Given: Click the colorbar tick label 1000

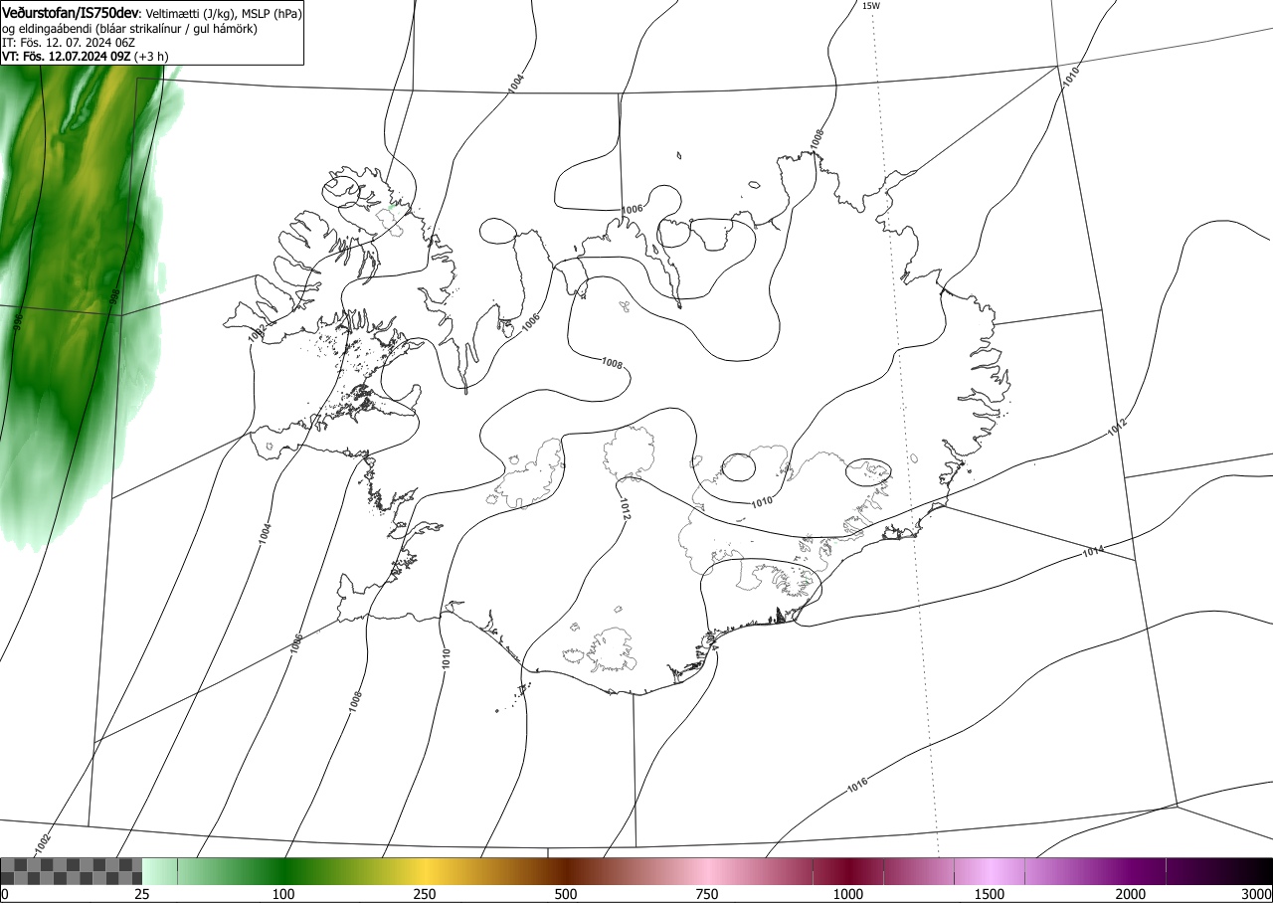Looking at the screenshot, I should point(848,894).
